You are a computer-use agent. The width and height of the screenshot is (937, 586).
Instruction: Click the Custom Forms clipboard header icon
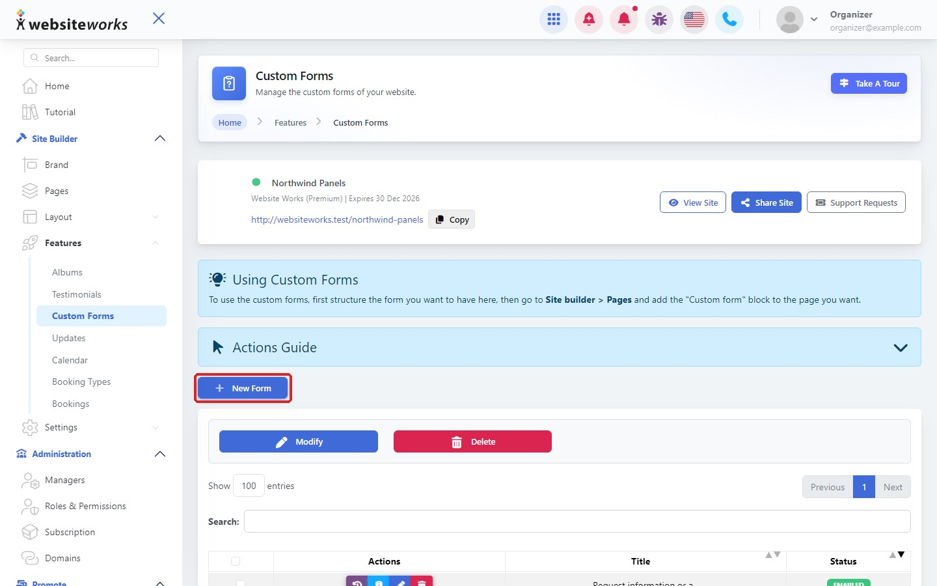pos(229,83)
